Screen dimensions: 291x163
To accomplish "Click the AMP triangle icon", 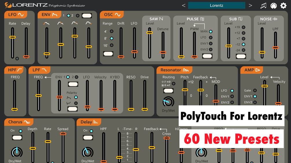I will (258, 70).
